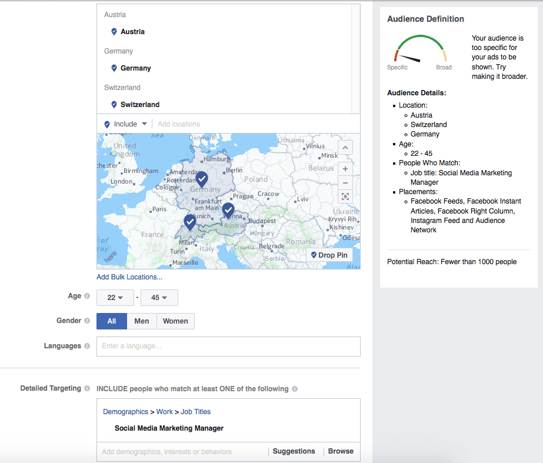Click the pin icon next to Austria
The height and width of the screenshot is (463, 543).
click(x=114, y=32)
